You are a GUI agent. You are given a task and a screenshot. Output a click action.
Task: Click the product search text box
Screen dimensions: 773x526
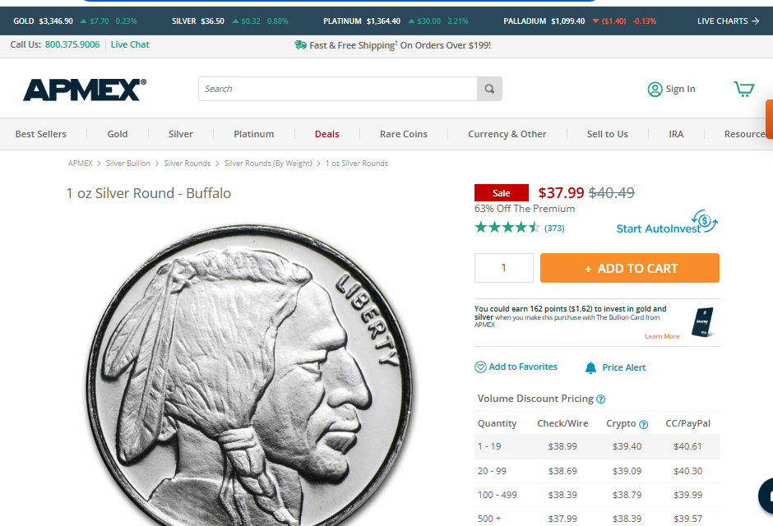338,89
